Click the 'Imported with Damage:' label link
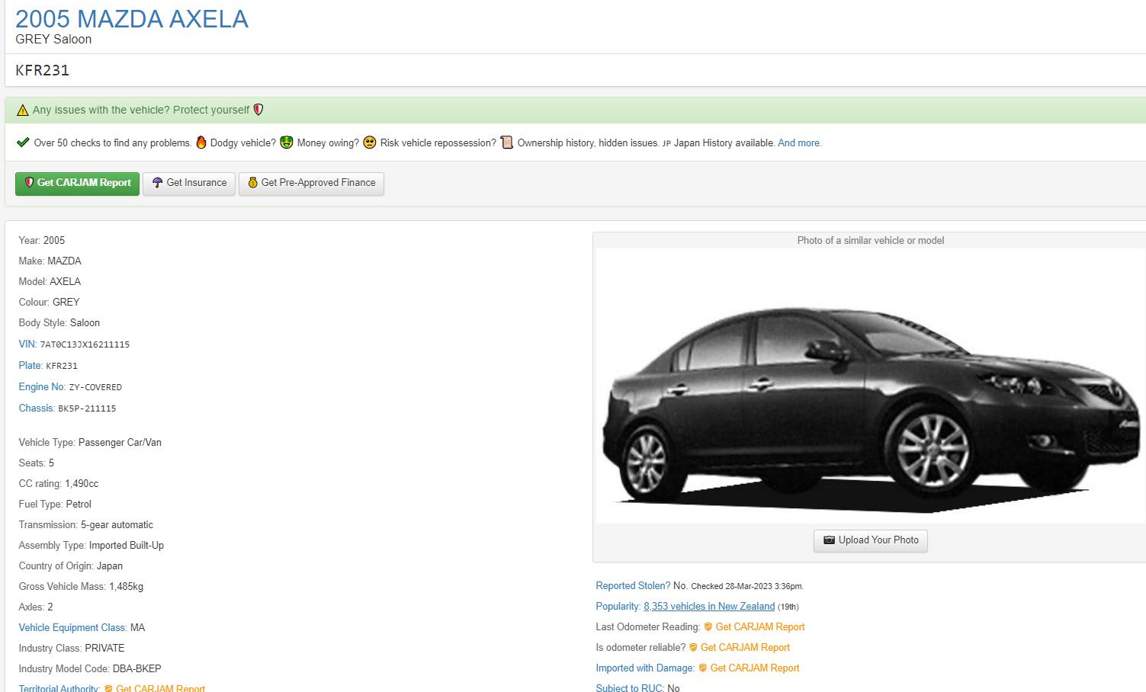Viewport: 1146px width, 692px height. (645, 668)
